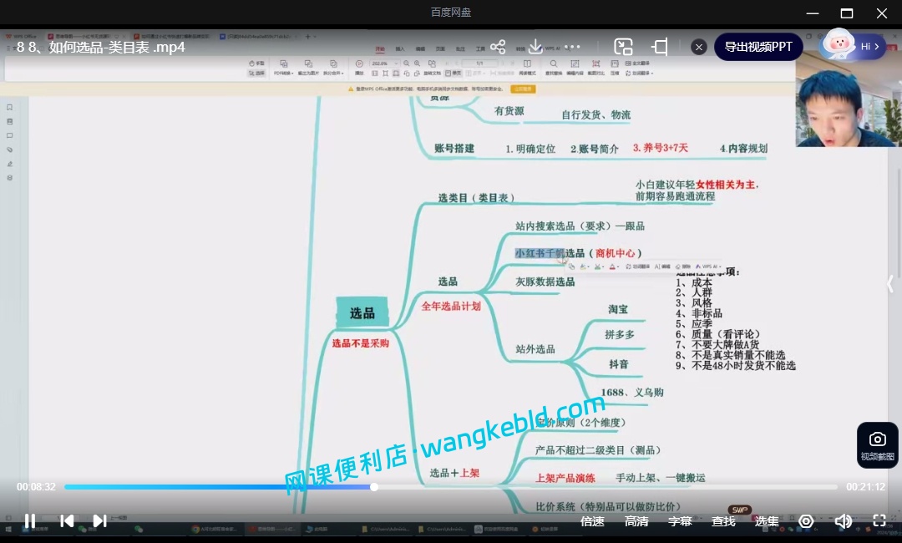The height and width of the screenshot is (543, 902).
Task: Take a snapshot with the 视频截图 button
Action: coord(877,445)
